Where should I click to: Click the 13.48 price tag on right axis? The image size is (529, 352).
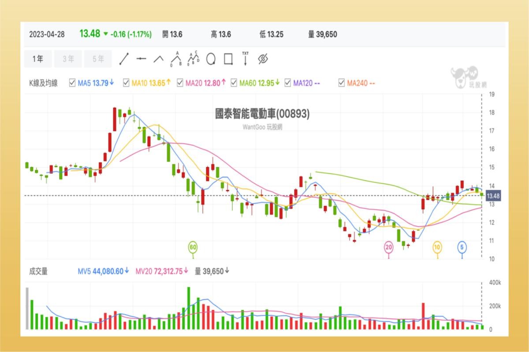pos(495,196)
